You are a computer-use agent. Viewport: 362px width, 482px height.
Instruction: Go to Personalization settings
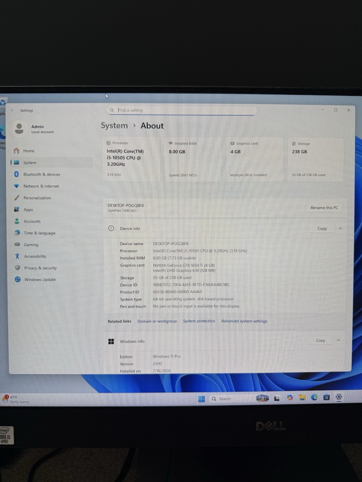[37, 198]
